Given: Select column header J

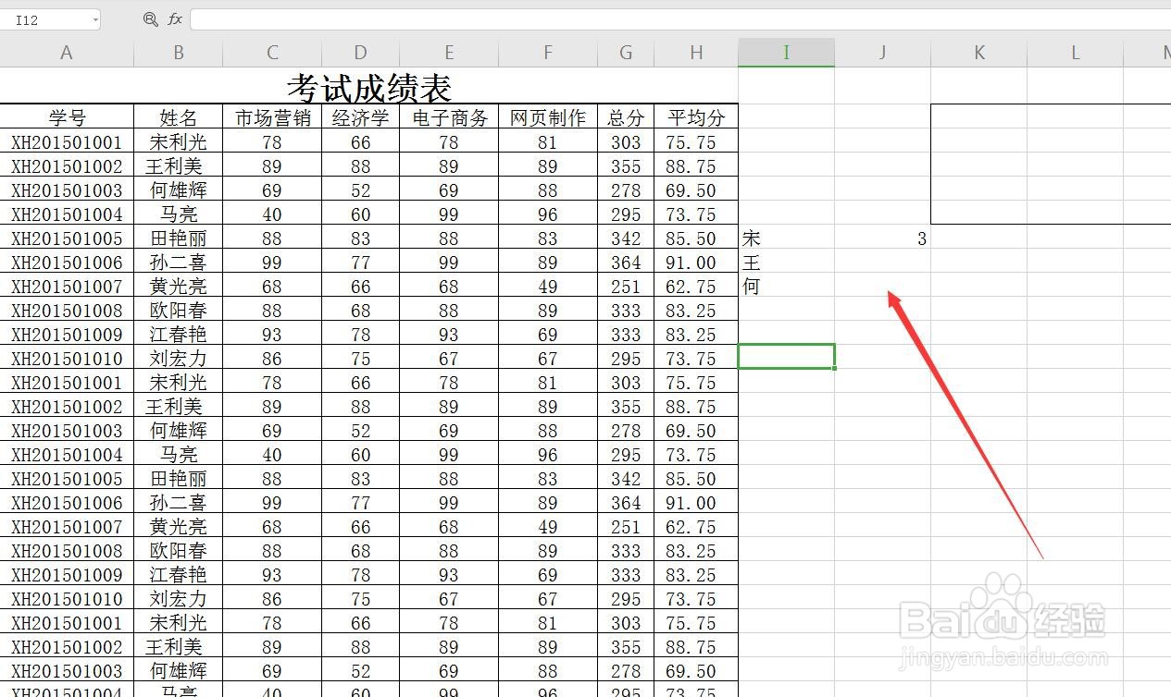Looking at the screenshot, I should [881, 53].
